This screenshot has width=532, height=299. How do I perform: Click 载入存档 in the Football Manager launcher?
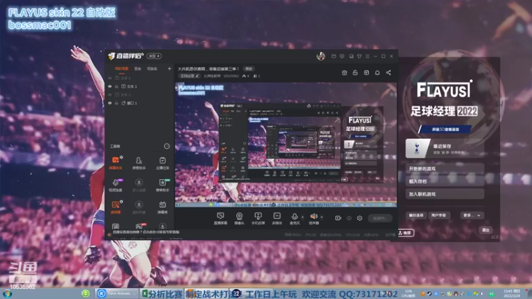(445, 181)
